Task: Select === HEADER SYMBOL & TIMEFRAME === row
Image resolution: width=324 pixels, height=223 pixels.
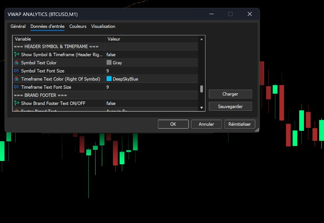Action: point(105,46)
